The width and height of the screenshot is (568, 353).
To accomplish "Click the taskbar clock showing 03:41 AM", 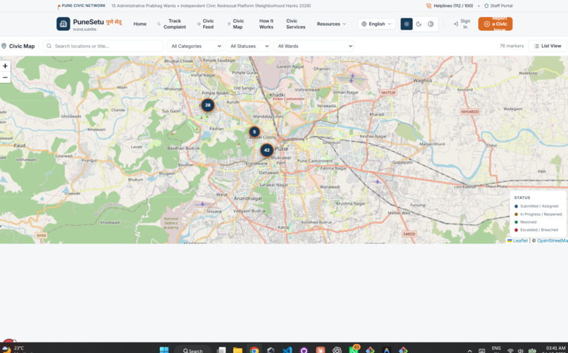I will (x=555, y=349).
